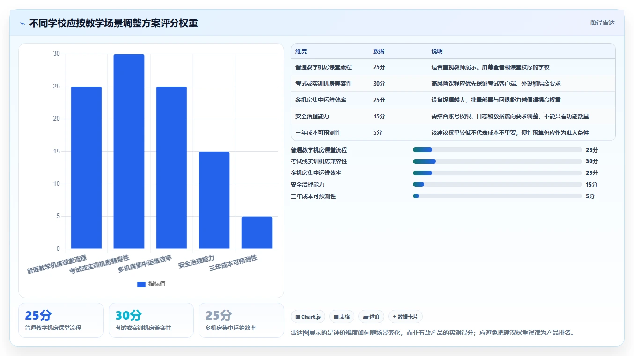The height and width of the screenshot is (356, 634).
Task: Click description 适合重视教师演示、屏幕查看和课堂秩序的学校
Action: click(490, 67)
